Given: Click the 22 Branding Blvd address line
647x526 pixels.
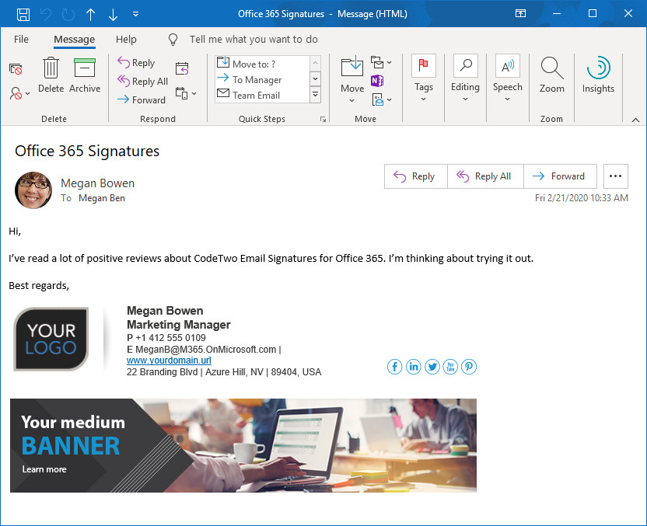Looking at the screenshot, I should (224, 372).
